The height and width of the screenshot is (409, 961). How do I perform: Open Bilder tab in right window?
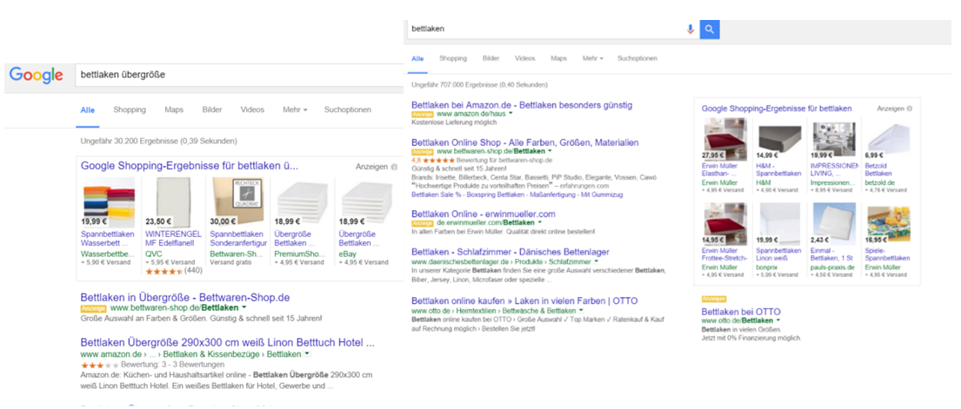click(491, 58)
